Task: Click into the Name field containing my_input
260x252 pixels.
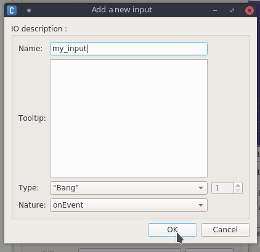Action: point(129,49)
